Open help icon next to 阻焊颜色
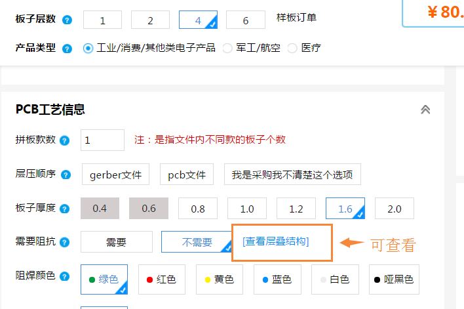464x309 pixels. tap(64, 276)
